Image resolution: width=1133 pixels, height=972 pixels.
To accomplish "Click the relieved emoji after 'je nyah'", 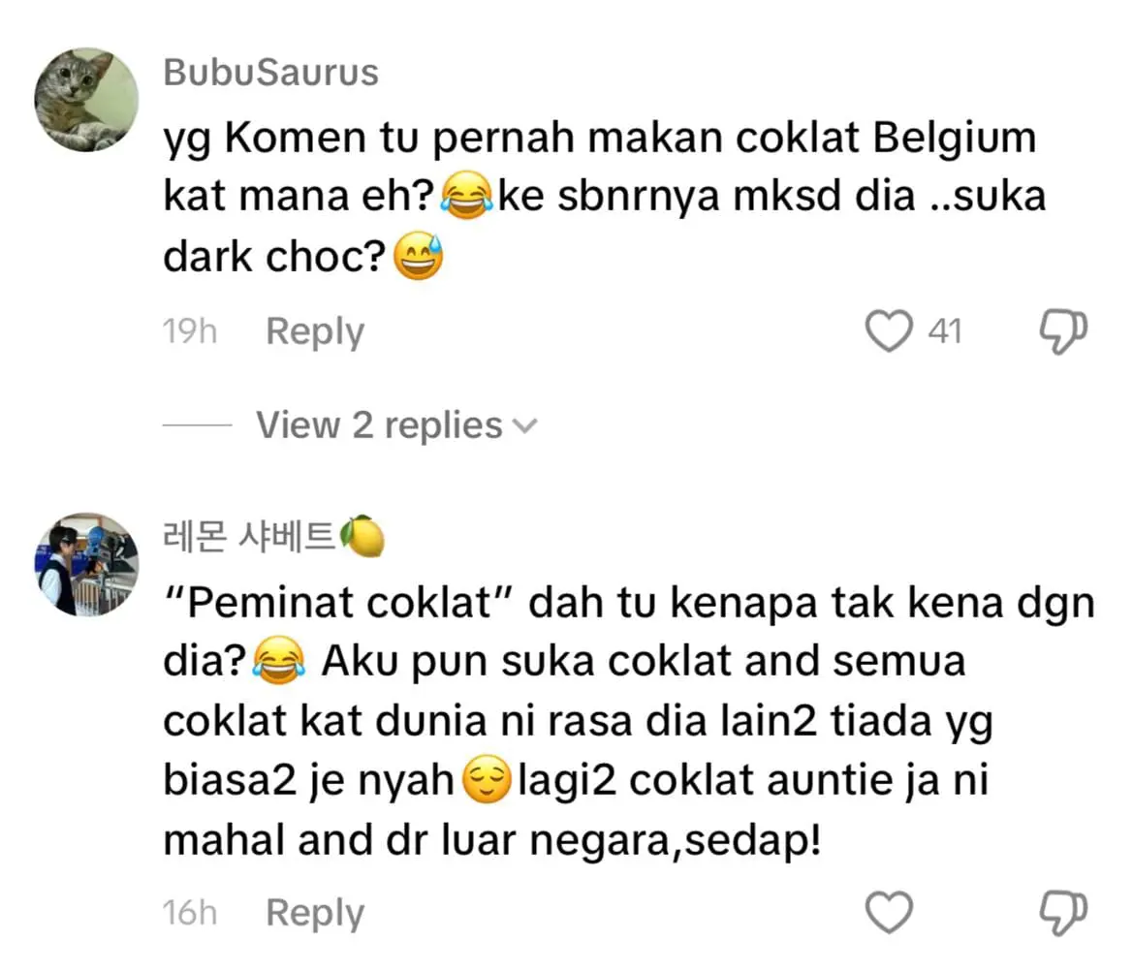I will [488, 782].
